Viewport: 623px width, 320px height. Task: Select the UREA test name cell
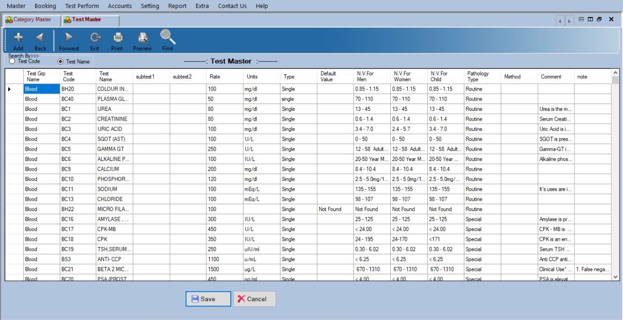click(114, 109)
